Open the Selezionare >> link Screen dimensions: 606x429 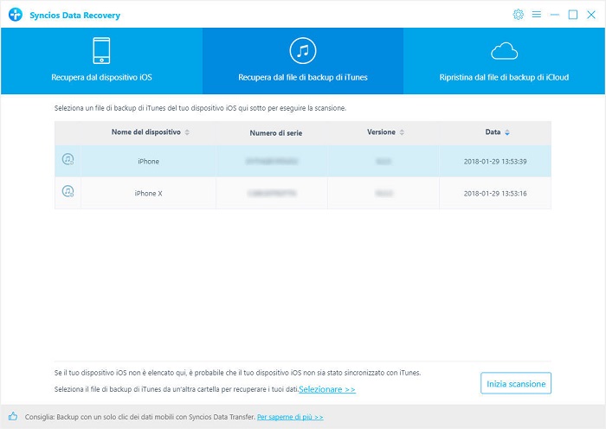tap(327, 389)
